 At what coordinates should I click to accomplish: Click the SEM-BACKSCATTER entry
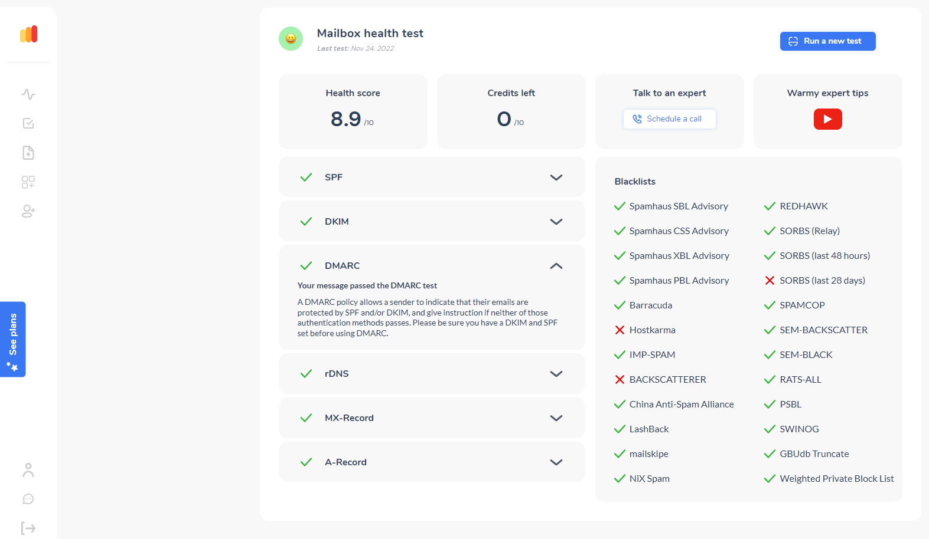(823, 330)
